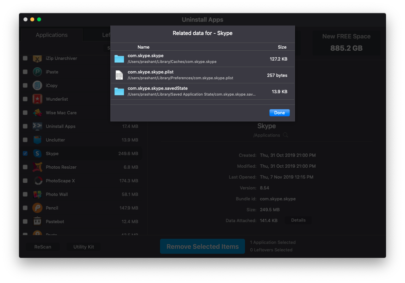Sort related data by Name column

[144, 47]
